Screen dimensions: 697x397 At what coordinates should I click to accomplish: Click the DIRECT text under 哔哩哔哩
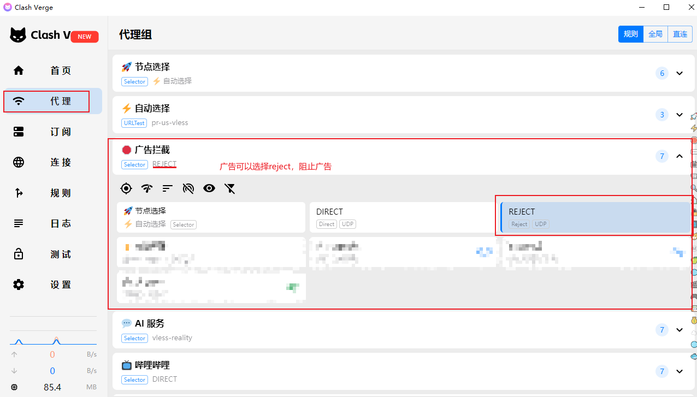pyautogui.click(x=165, y=380)
